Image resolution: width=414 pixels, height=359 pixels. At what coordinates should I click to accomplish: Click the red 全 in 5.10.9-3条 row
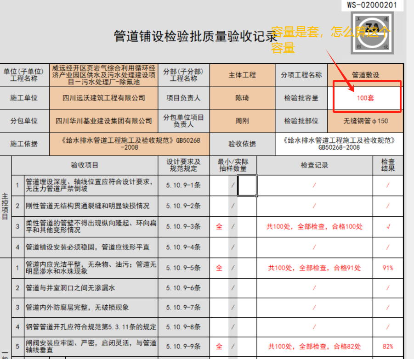point(219,227)
